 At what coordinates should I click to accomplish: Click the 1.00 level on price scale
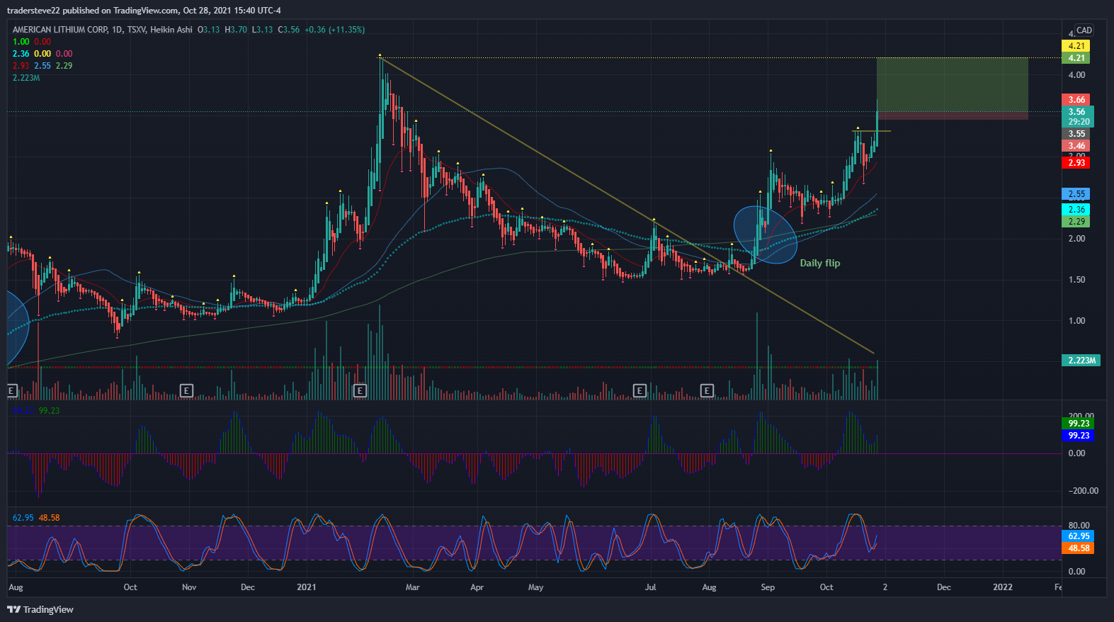(x=1076, y=321)
